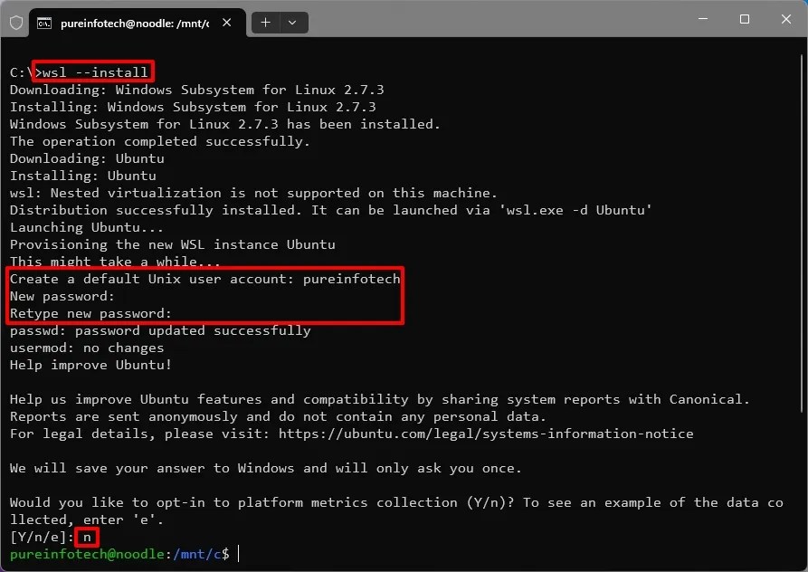This screenshot has height=572, width=808.
Task: Click 'passwd: password updated successfully' line
Action: 160,331
